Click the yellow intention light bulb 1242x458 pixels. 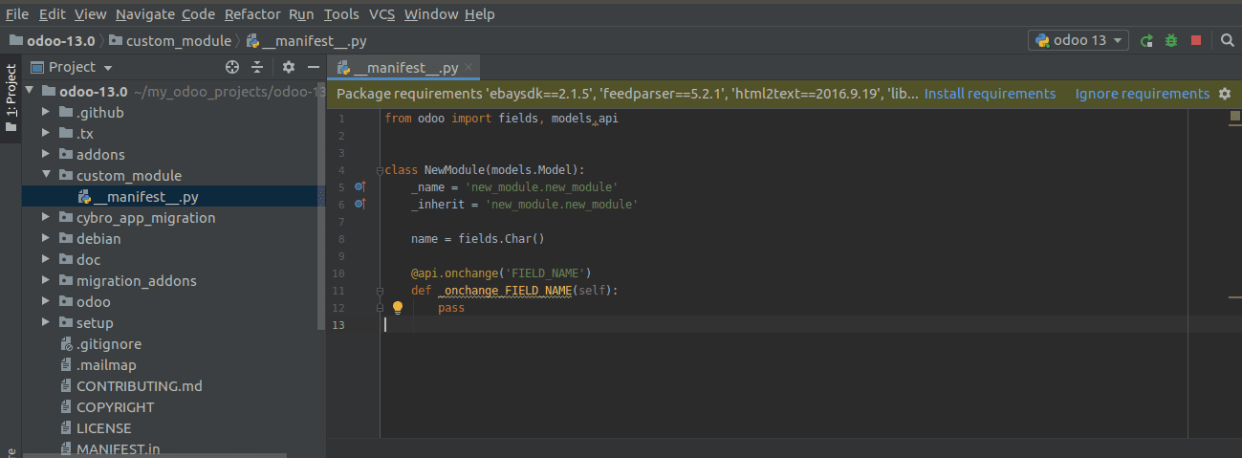click(399, 308)
